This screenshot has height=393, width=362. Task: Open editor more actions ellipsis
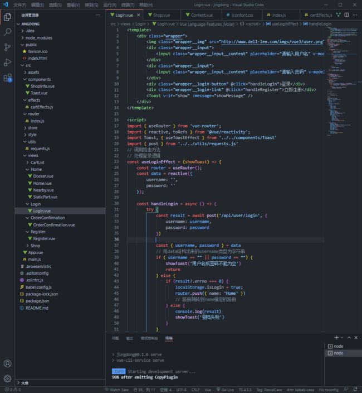point(355,15)
